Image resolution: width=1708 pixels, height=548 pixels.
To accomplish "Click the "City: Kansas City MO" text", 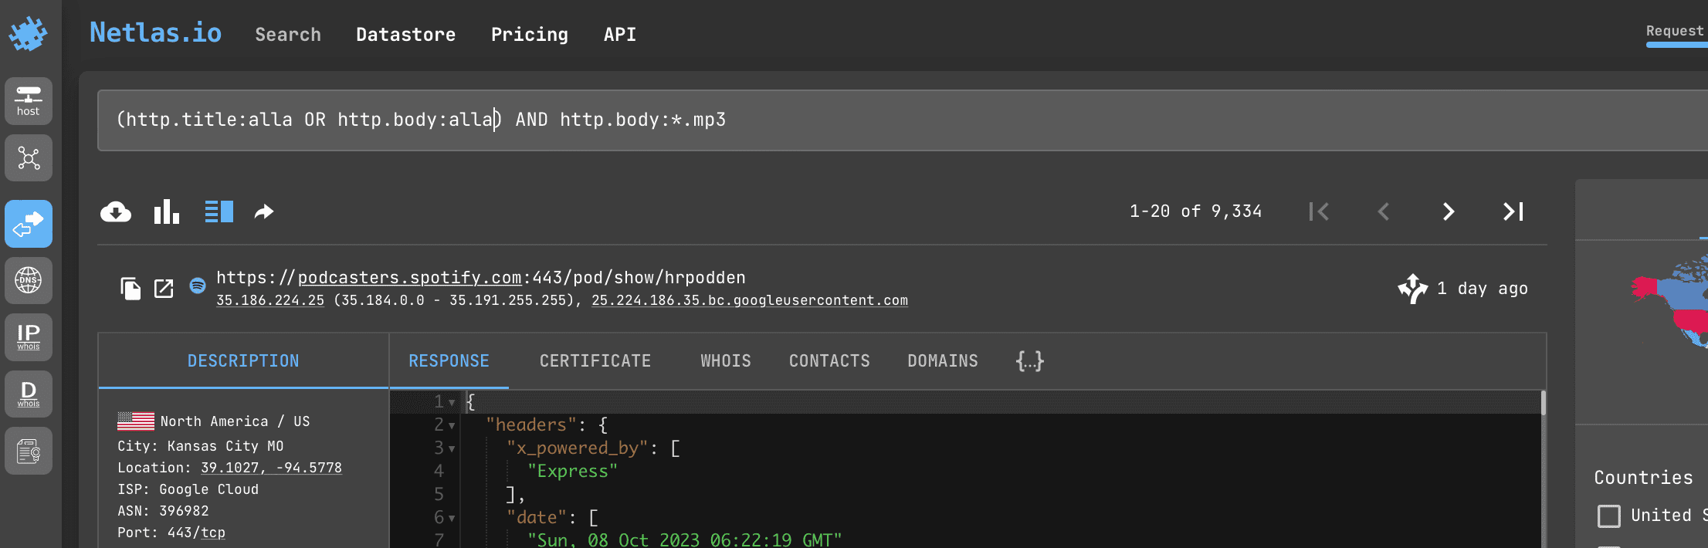I will coord(201,446).
